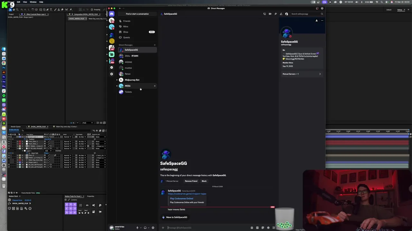
Task: Open Friends in Discord sidebar
Action: tap(137, 21)
